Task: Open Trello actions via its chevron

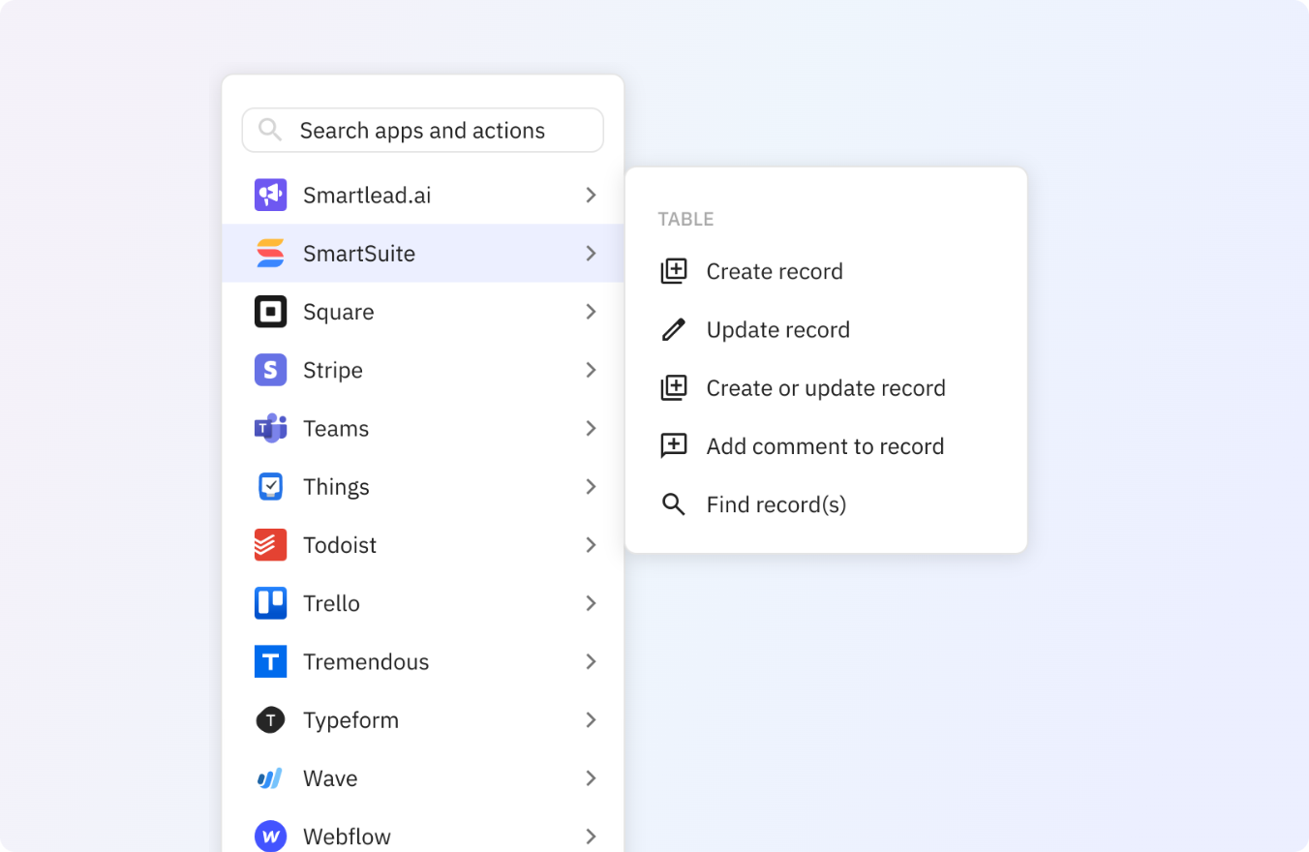Action: coord(591,603)
